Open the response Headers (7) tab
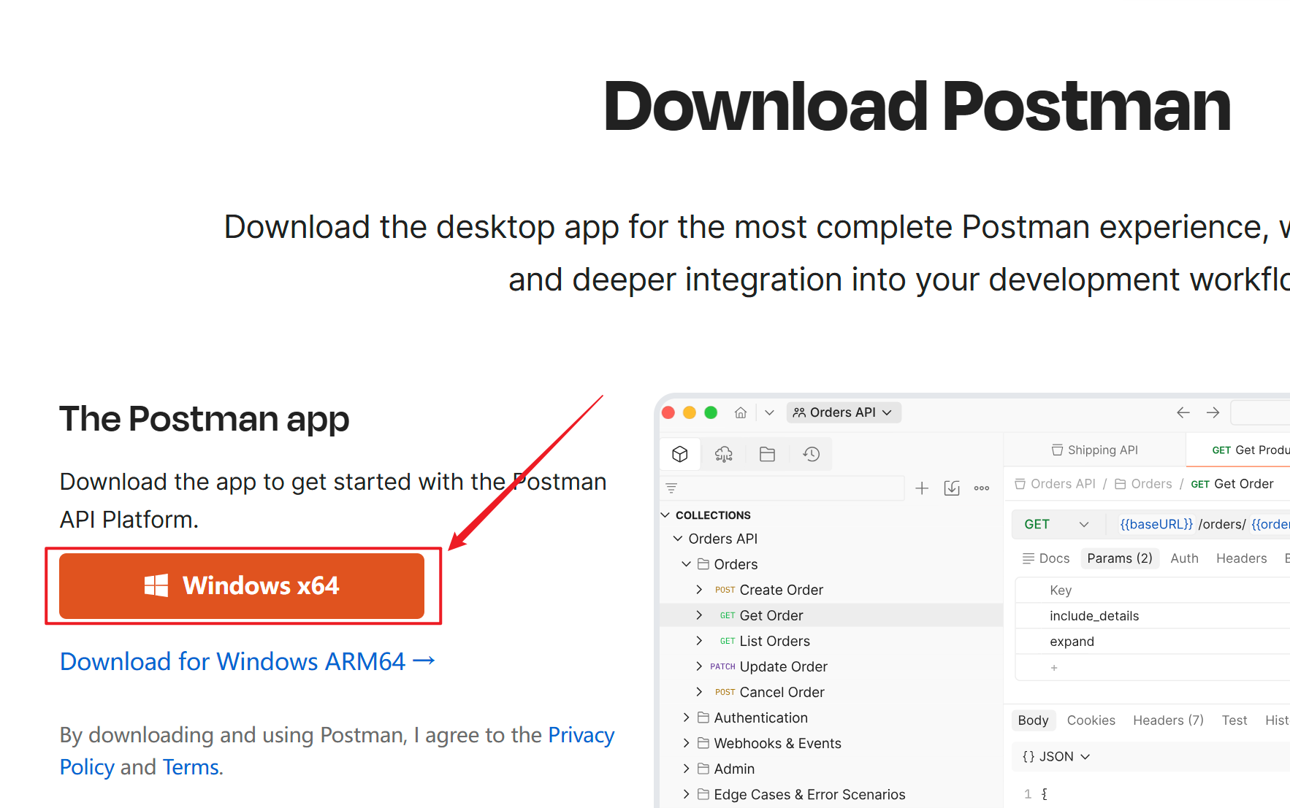Image resolution: width=1290 pixels, height=808 pixels. tap(1168, 720)
